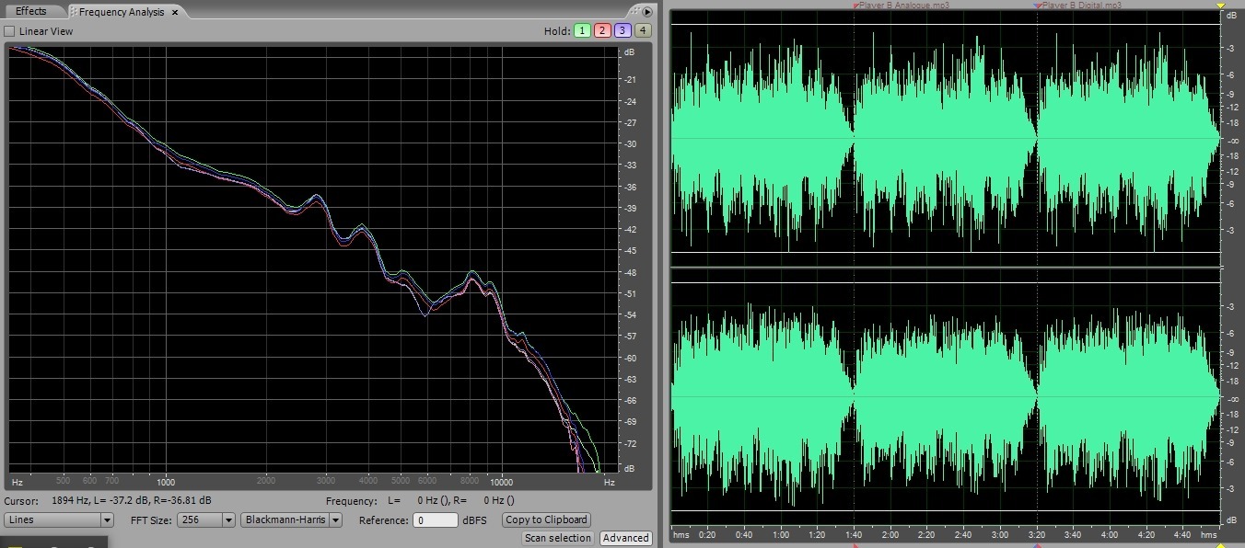
Task: Click the 4:40 mark on the time ruler
Action: [x=1182, y=534]
